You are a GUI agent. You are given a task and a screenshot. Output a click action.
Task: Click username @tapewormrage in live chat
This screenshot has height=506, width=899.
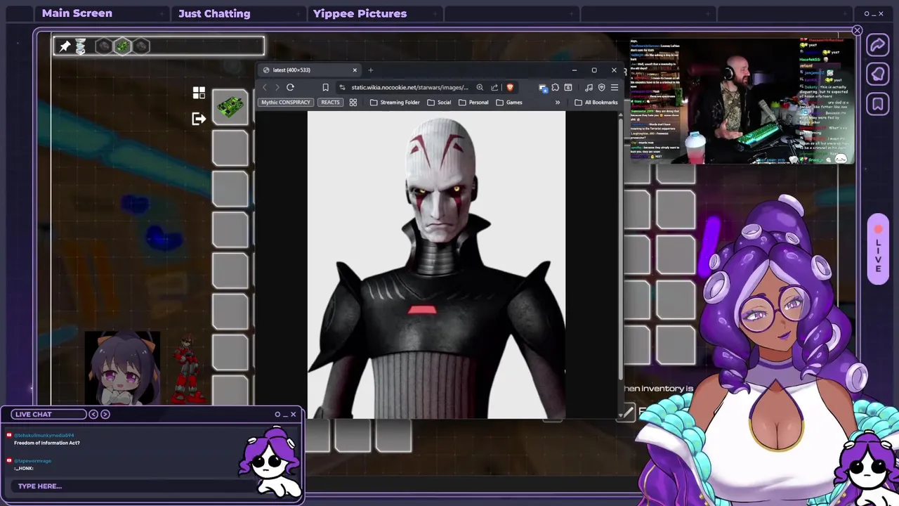[32, 461]
